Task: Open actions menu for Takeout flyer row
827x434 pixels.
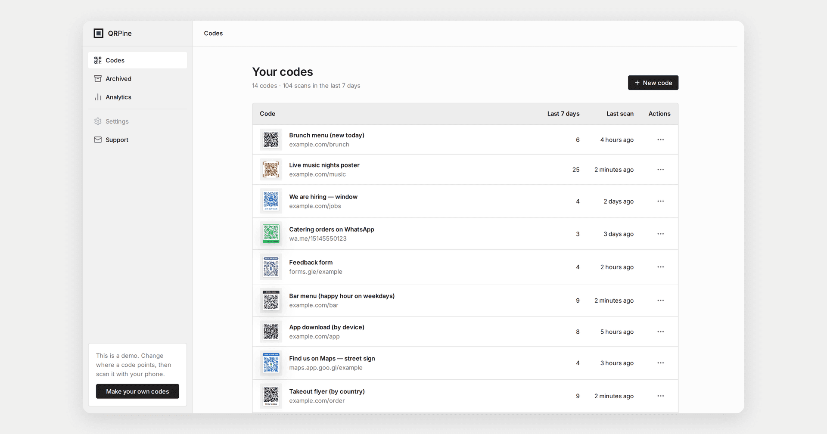Action: [661, 396]
